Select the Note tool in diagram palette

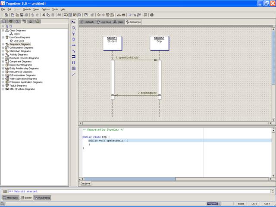(x=74, y=68)
